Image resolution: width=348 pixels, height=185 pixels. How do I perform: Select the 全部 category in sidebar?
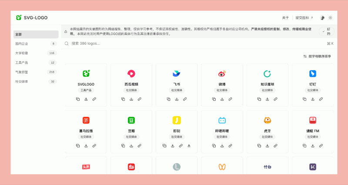36,35
